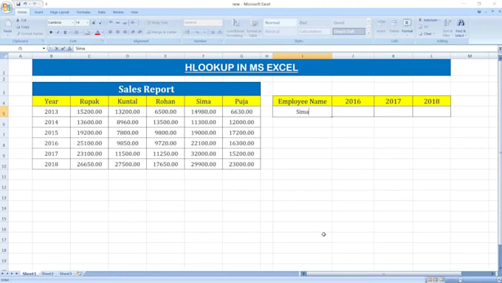
Task: Toggle Align Text Left
Action: coord(111,33)
